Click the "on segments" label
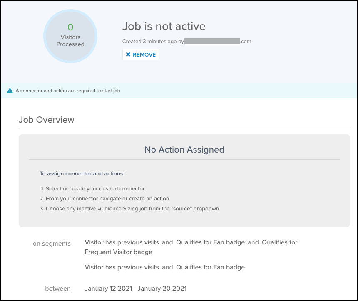358x301 pixels. point(52,244)
